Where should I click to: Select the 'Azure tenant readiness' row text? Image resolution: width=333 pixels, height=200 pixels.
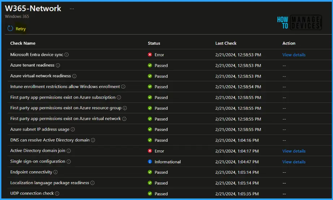(32, 65)
